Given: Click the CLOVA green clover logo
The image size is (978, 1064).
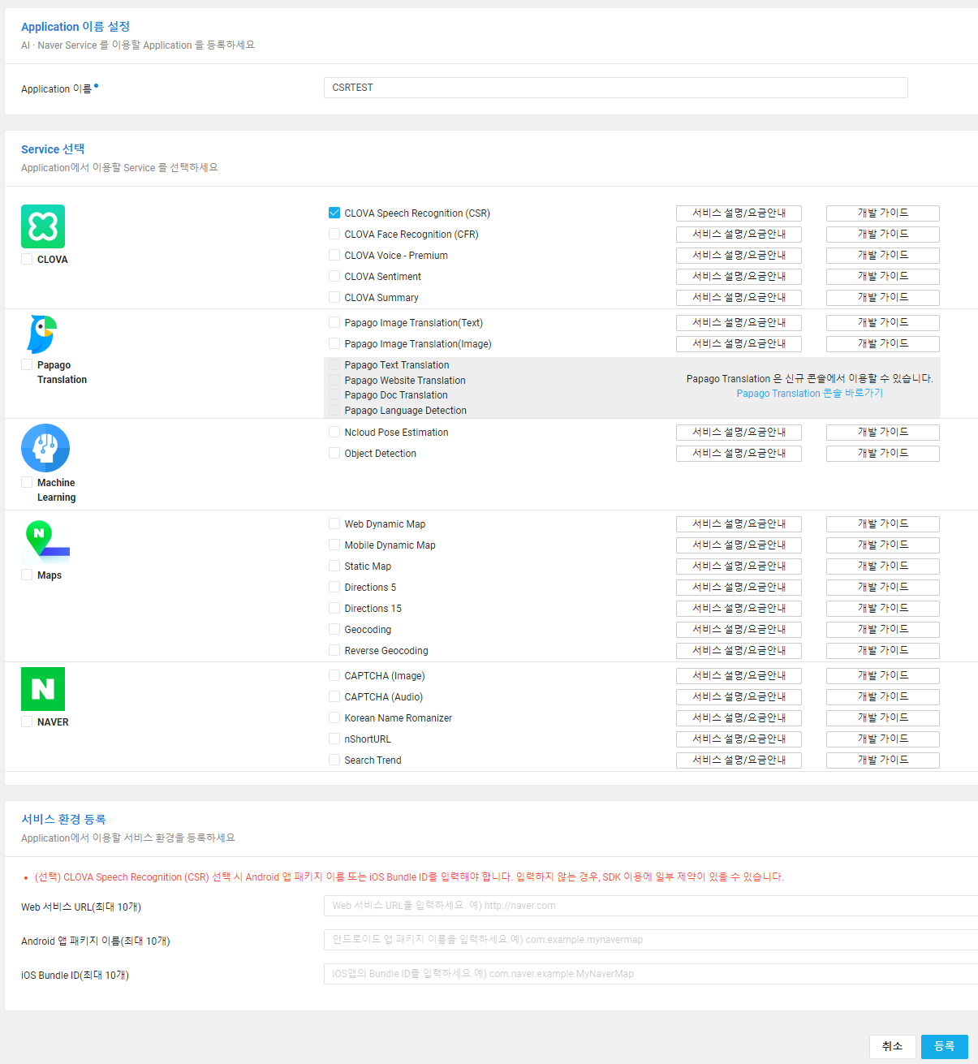Looking at the screenshot, I should (43, 226).
